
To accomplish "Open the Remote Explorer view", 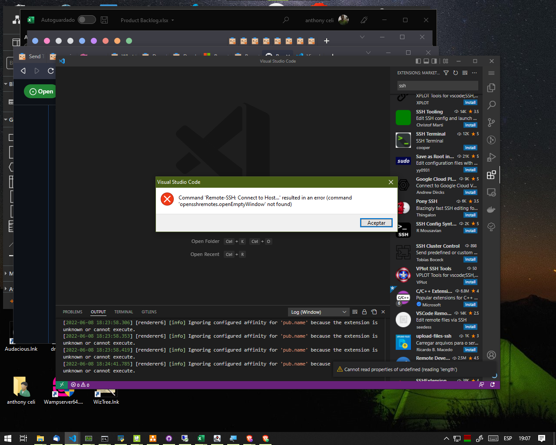I will [x=491, y=192].
